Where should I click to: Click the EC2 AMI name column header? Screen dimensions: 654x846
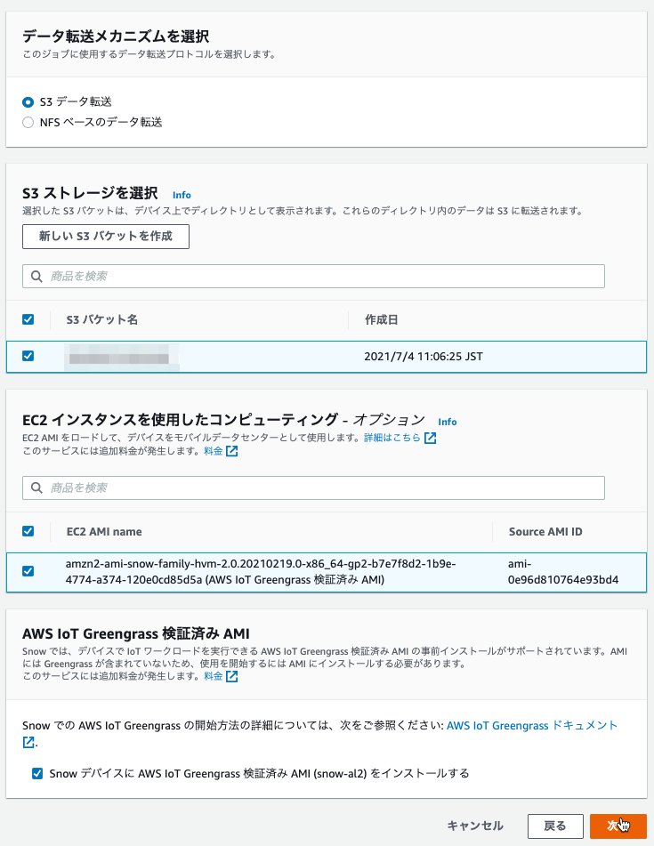point(104,532)
